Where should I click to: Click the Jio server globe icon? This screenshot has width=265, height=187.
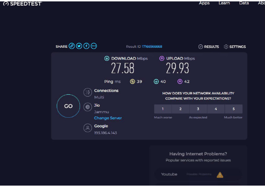click(x=88, y=107)
